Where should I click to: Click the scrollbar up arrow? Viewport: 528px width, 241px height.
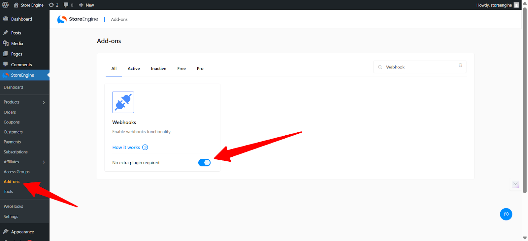[x=525, y=3]
